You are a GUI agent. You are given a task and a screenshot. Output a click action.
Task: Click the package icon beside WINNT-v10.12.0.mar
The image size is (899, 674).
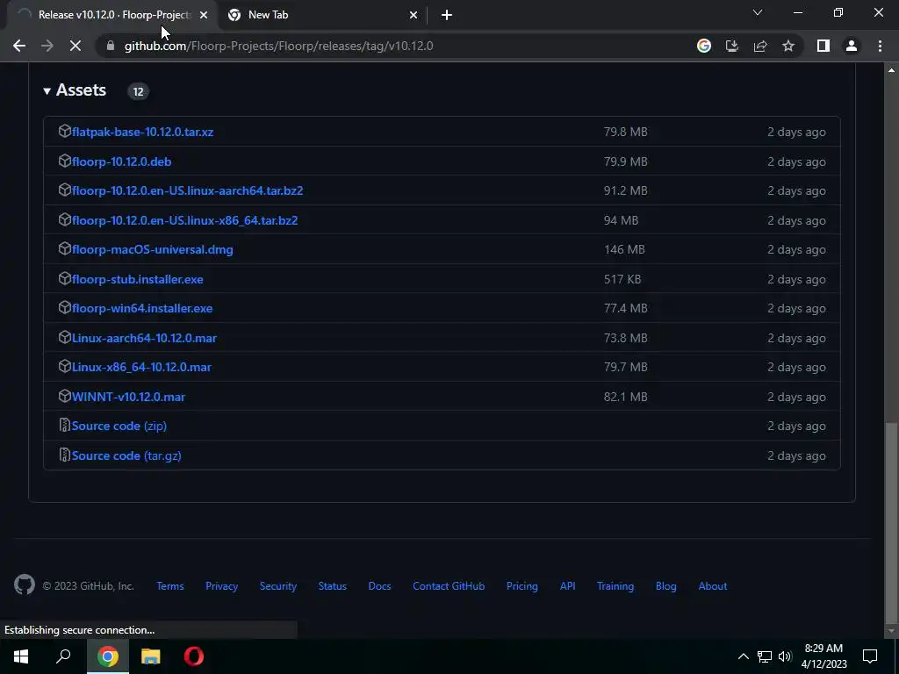point(65,396)
